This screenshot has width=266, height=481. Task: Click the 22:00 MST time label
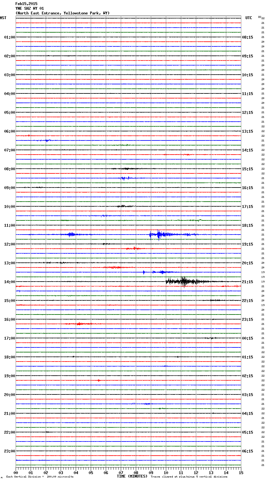click(x=9, y=432)
